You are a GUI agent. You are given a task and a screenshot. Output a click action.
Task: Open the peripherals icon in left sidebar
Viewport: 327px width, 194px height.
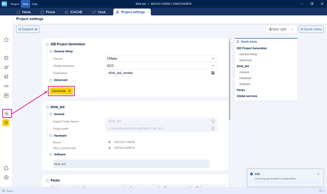pyautogui.click(x=6, y=76)
